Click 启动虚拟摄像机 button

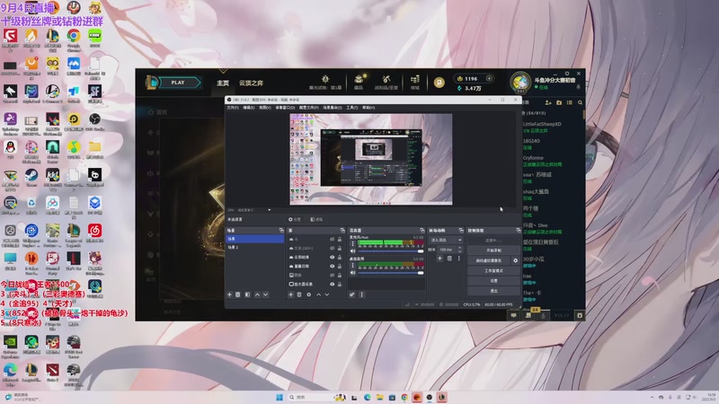click(x=489, y=260)
